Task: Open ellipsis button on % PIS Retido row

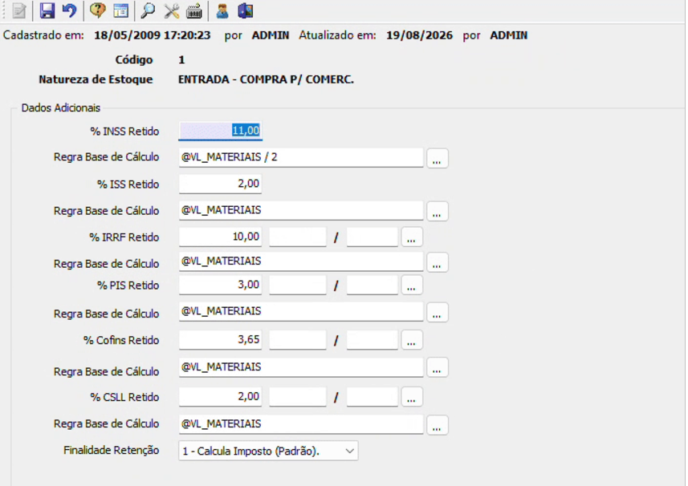Action: coord(411,286)
